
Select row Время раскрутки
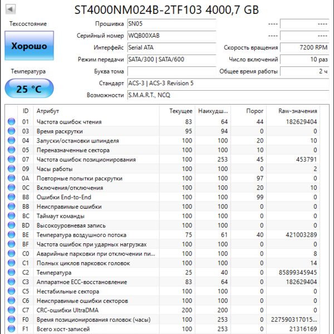click(x=163, y=131)
